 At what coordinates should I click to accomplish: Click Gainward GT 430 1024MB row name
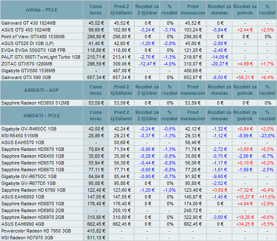pos(29,23)
